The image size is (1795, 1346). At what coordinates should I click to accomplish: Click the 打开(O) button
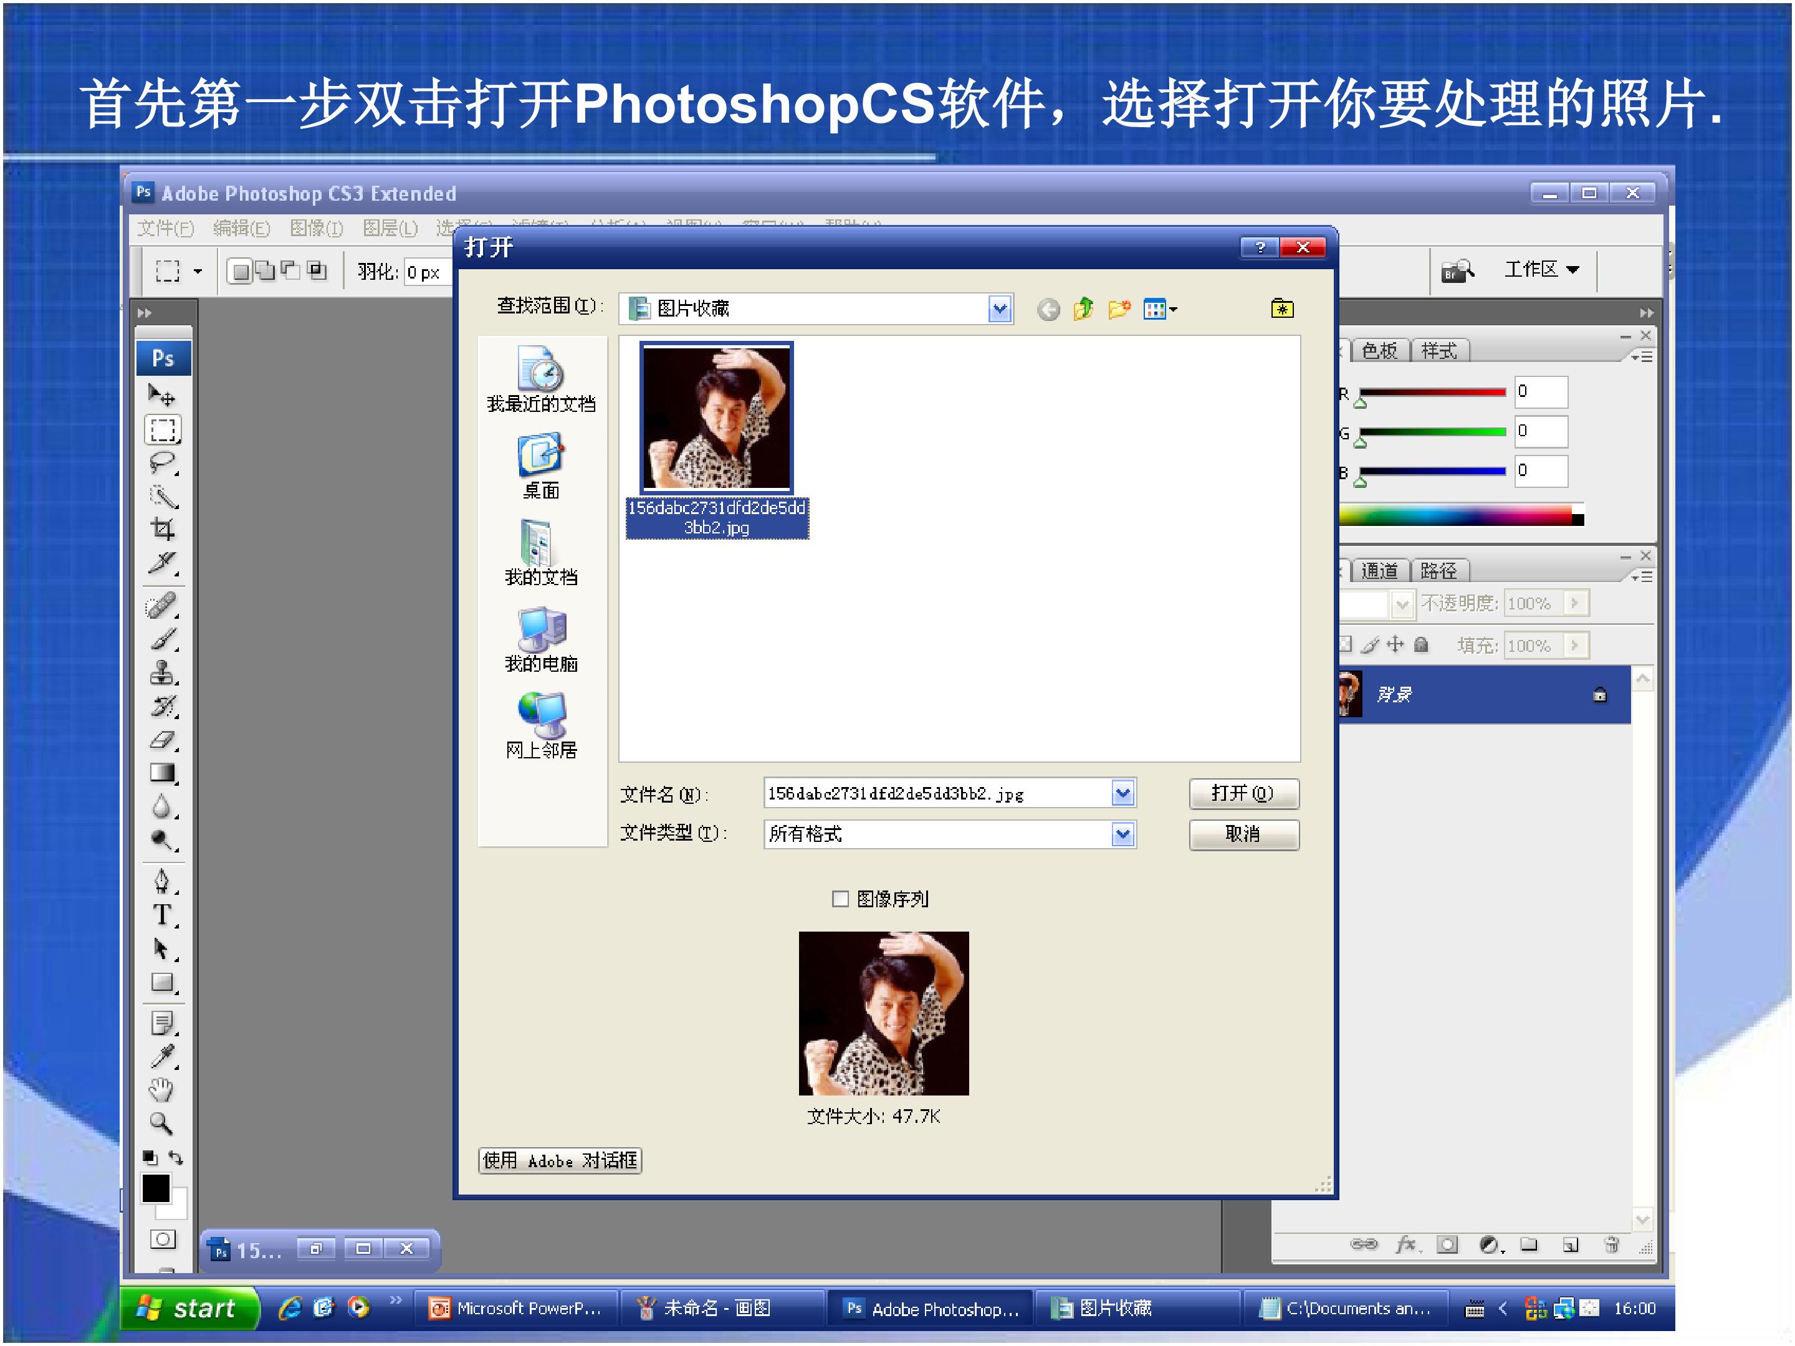1244,793
